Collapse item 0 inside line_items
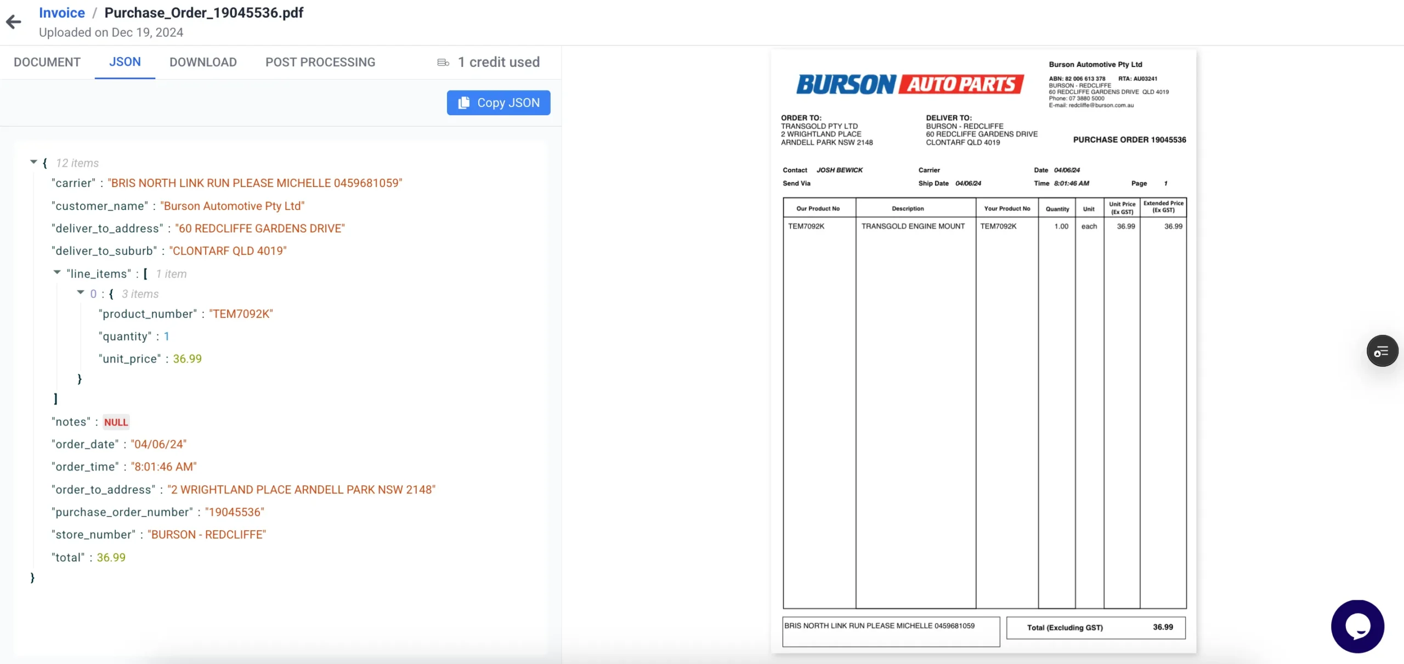Screen dimensions: 1404x664 pos(80,293)
